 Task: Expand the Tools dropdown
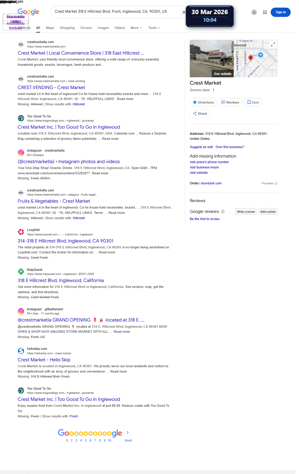[154, 28]
